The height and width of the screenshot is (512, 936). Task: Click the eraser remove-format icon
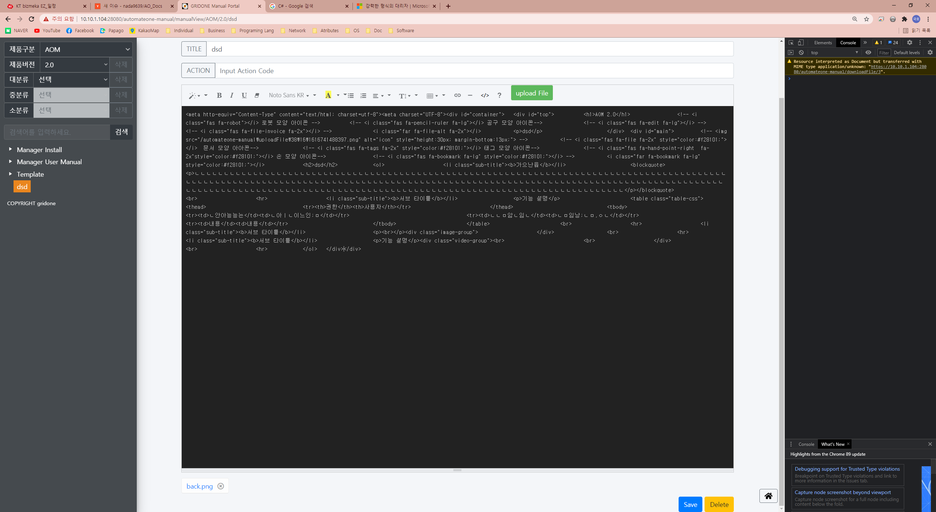257,95
